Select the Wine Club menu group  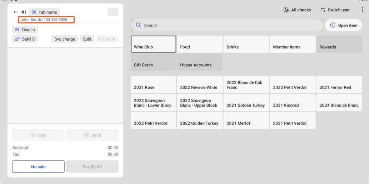click(x=154, y=44)
